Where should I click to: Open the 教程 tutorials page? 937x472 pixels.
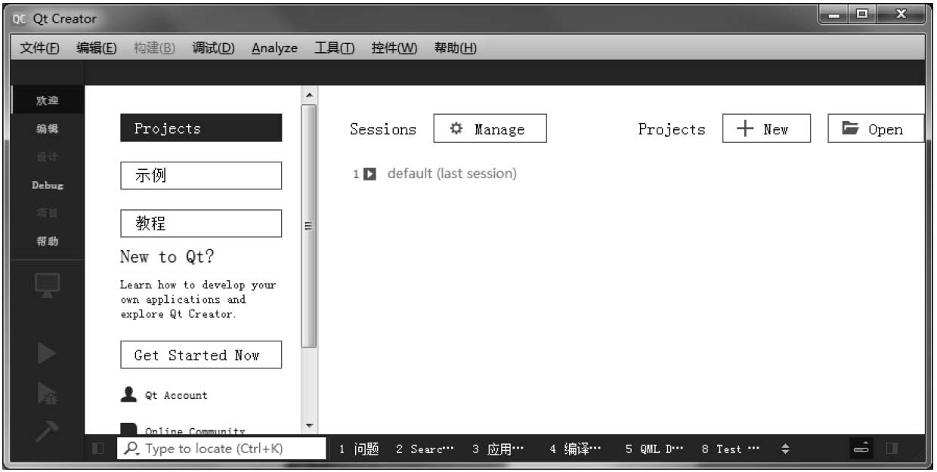(x=201, y=224)
